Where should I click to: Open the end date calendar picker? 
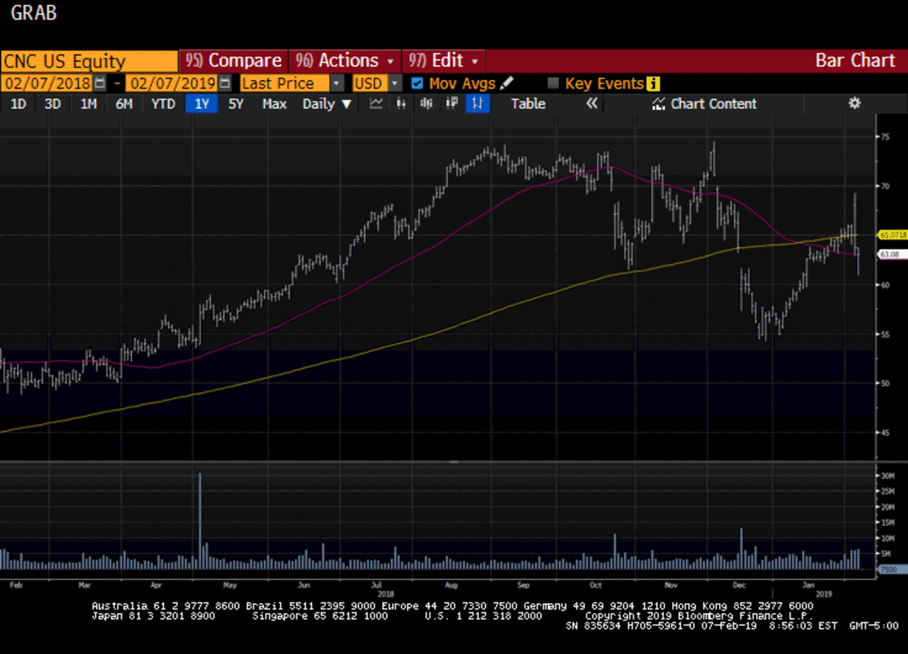point(224,83)
